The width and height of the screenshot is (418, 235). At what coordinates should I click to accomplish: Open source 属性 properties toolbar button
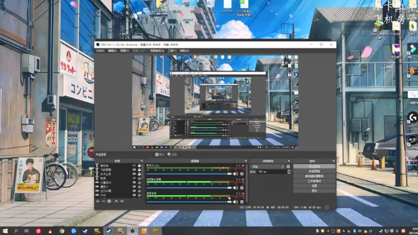point(159,155)
